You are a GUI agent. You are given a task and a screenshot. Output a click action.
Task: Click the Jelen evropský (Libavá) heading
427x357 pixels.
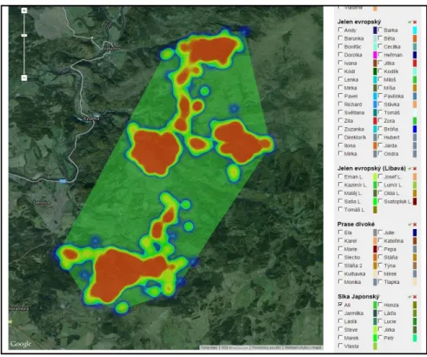coord(371,169)
